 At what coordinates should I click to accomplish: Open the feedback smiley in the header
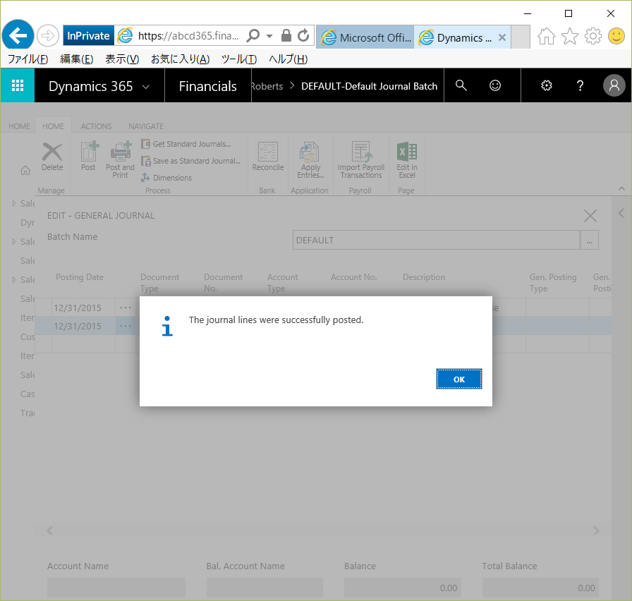[495, 85]
